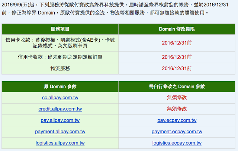The height and width of the screenshot is (151, 238).
Task: Click 無須修改 next to credit.allpay.com.tw
Action: pos(177,109)
